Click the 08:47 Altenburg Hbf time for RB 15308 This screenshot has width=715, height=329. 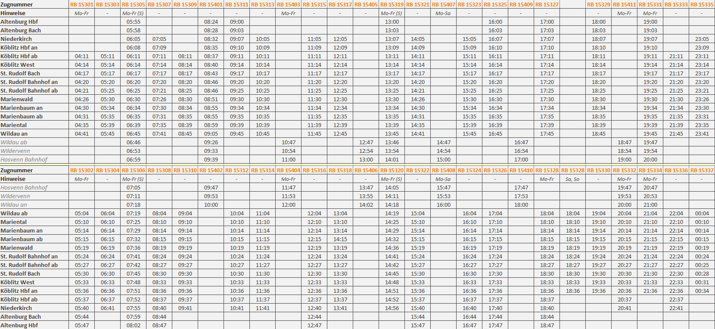point(159,325)
